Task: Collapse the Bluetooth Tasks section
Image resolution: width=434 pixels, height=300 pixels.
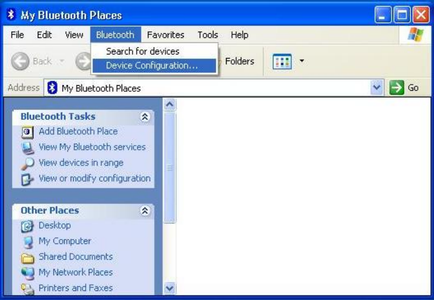Action: [144, 117]
